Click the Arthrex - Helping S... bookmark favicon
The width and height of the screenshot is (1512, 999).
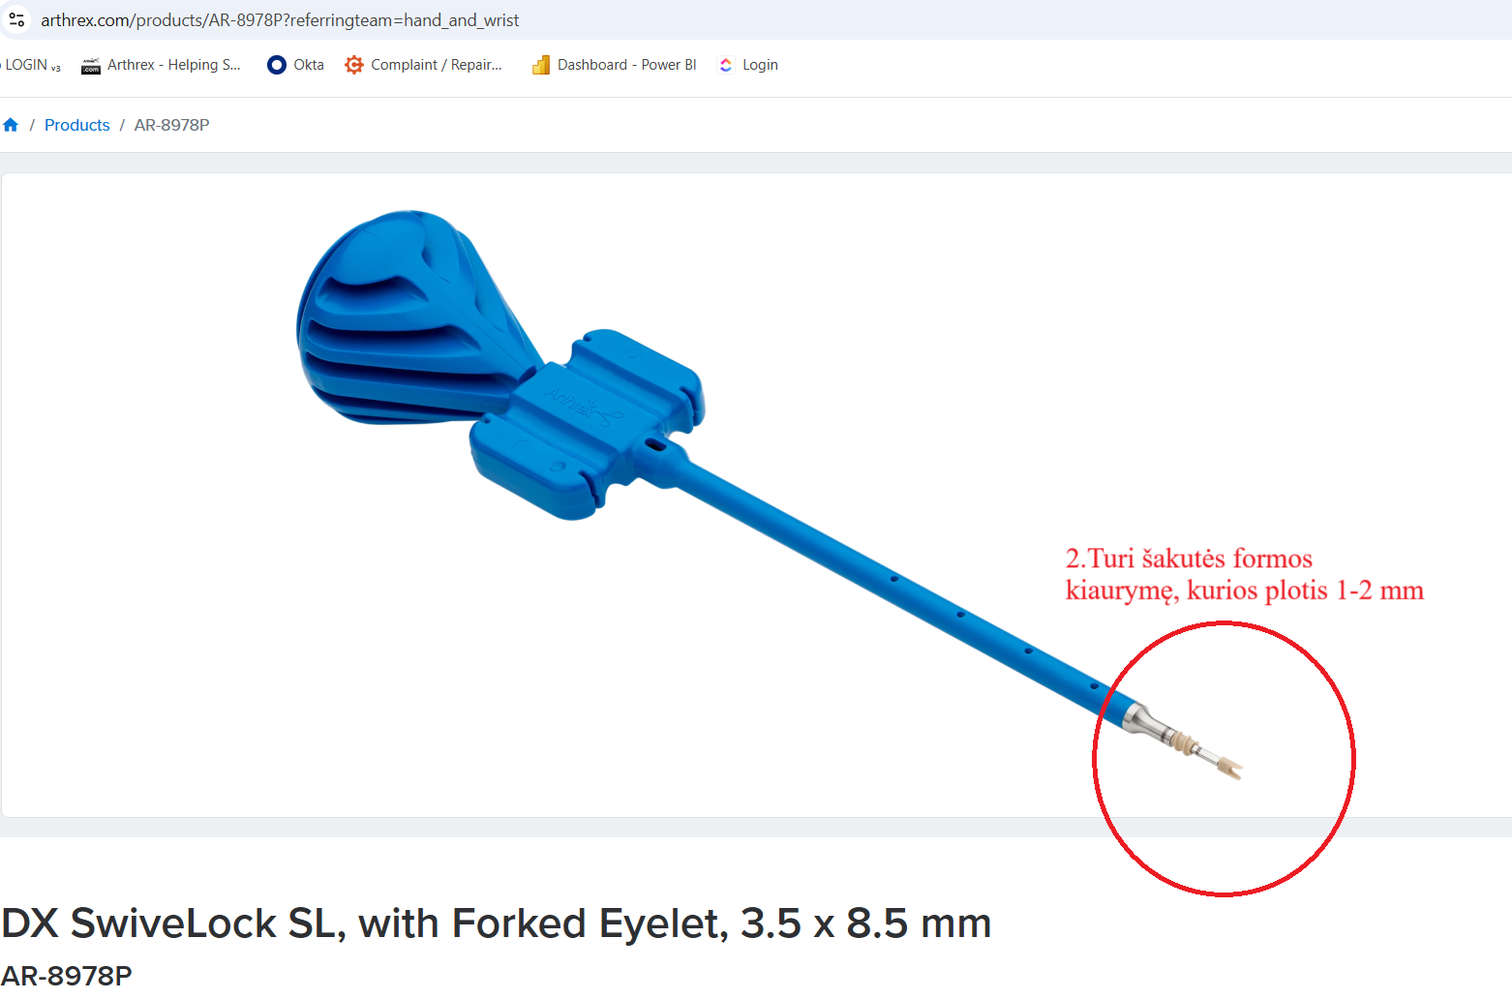tap(91, 65)
